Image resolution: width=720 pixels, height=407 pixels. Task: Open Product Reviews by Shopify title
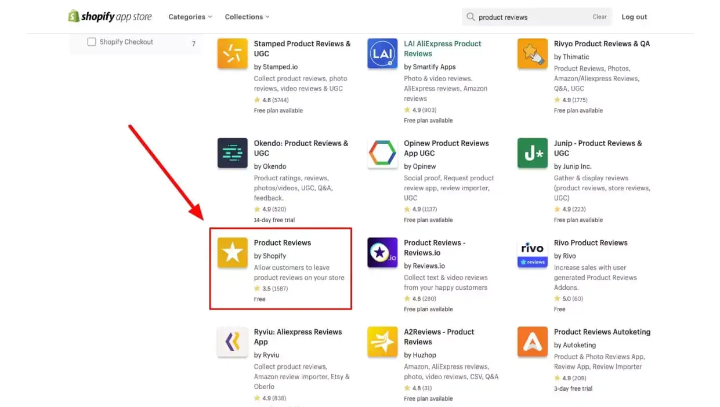coord(283,243)
